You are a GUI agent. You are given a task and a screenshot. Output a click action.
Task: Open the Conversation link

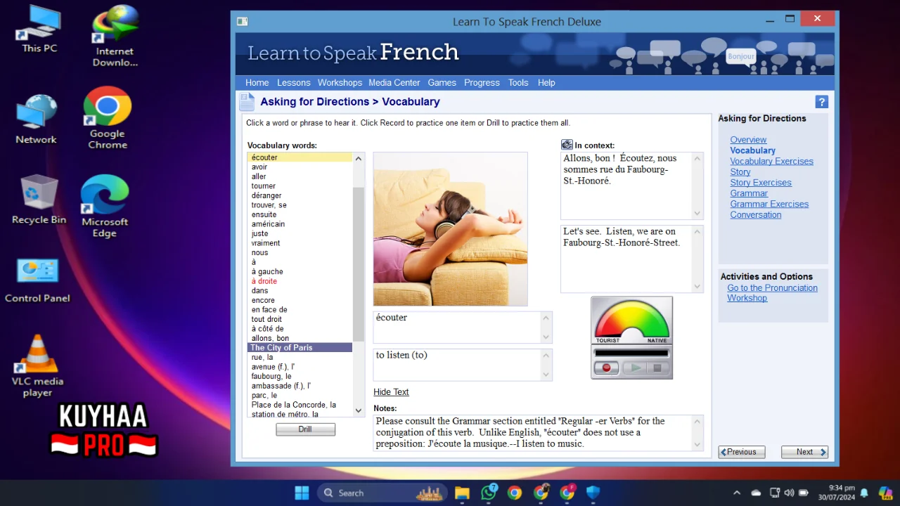coord(755,215)
